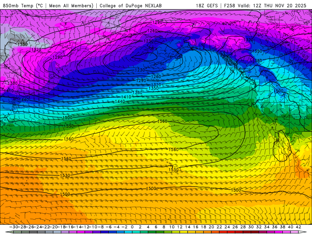The width and height of the screenshot is (312, 234).
Task: Click the 28 value on the temperature legend
Action: click(243, 227)
